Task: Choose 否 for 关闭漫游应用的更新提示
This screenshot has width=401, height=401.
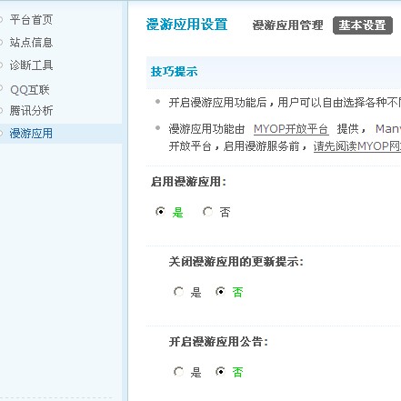Action: pos(220,292)
